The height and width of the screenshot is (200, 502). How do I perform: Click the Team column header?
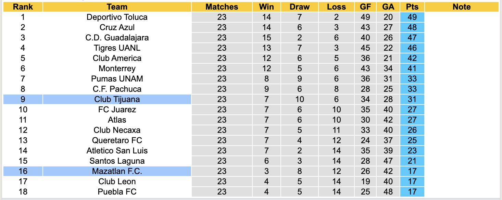pos(117,7)
